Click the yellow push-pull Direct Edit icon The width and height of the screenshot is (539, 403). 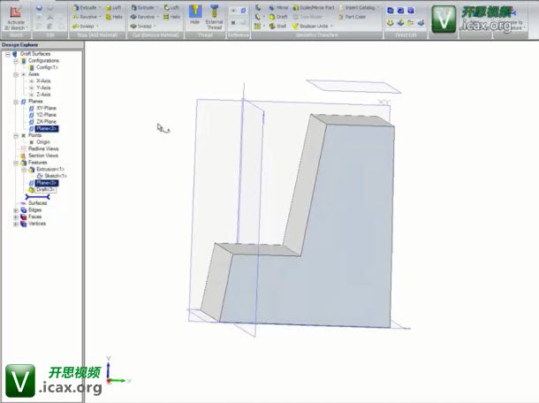(x=391, y=23)
